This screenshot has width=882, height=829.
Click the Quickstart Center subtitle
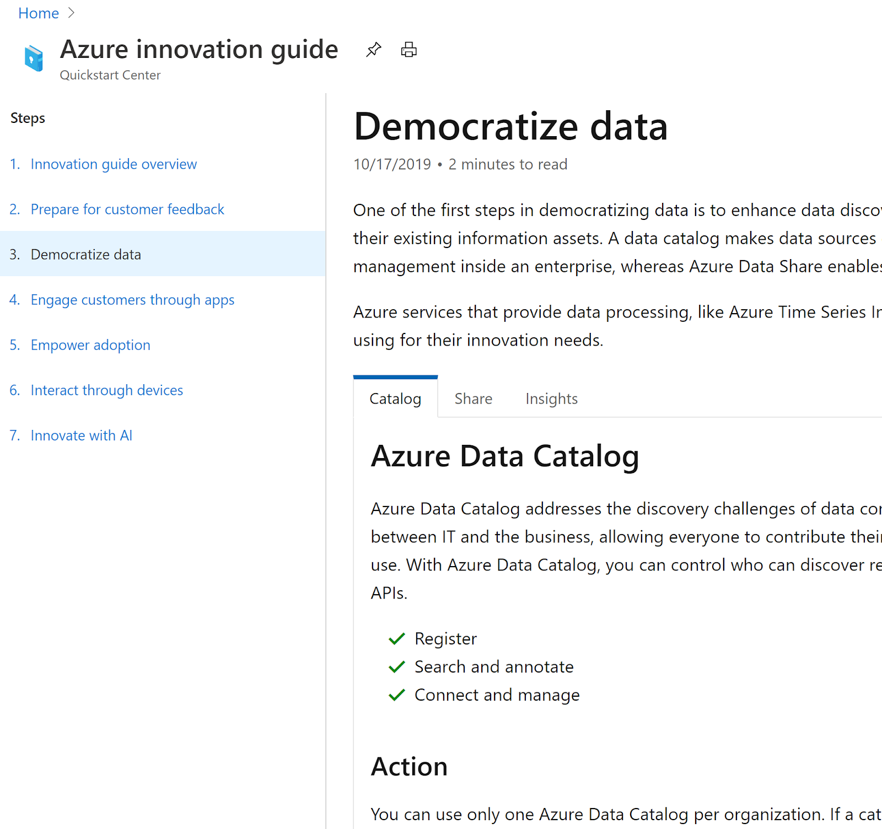[110, 75]
